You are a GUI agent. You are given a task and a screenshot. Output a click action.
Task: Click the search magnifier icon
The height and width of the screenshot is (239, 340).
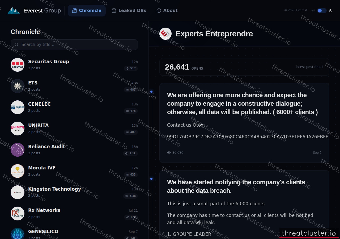point(17,45)
